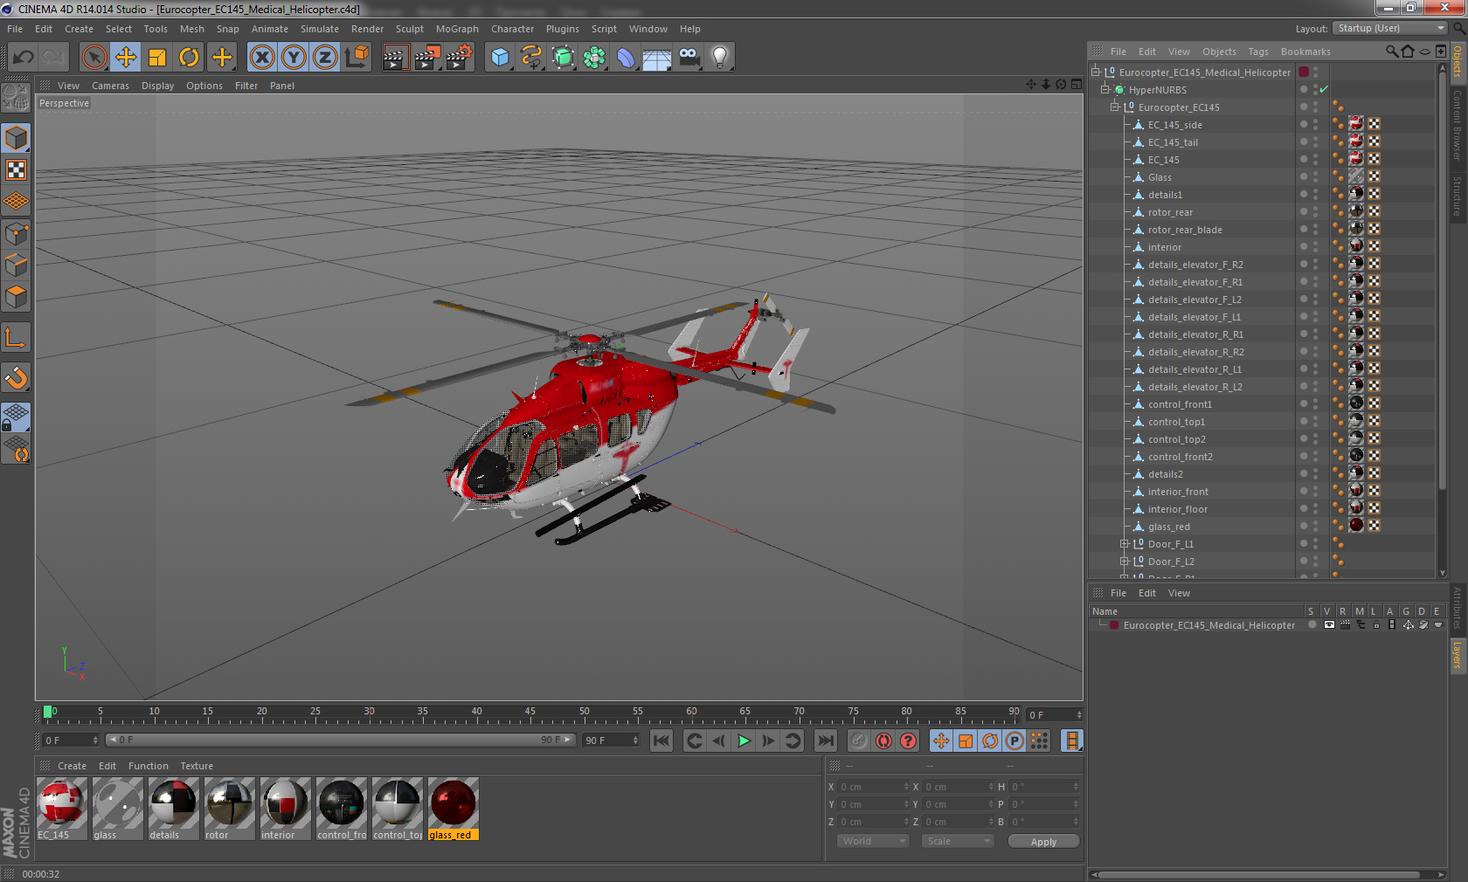
Task: Toggle HyperNURBS green enable checkmark
Action: pyautogui.click(x=1324, y=90)
